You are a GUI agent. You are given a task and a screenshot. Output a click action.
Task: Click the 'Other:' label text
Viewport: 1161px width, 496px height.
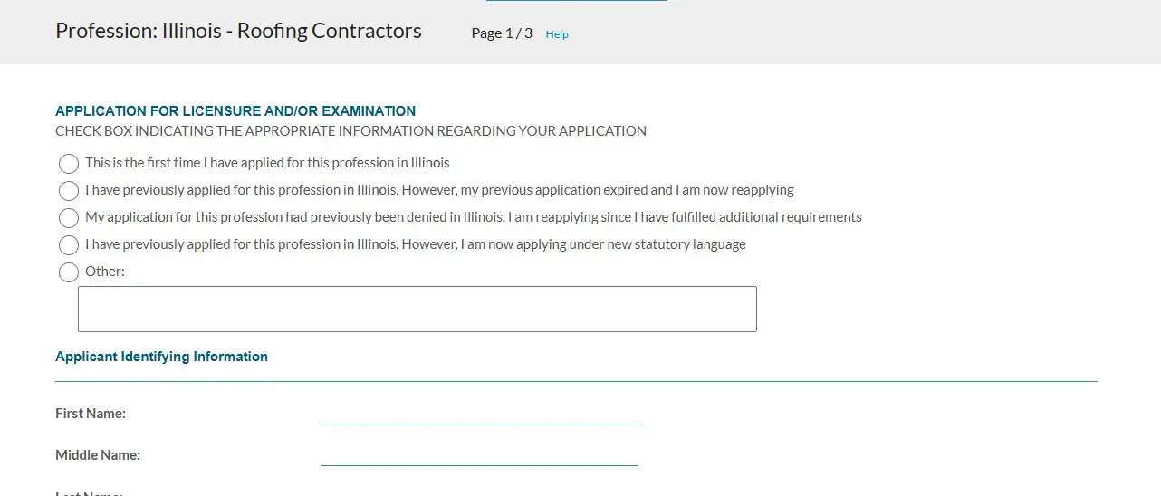(x=105, y=272)
